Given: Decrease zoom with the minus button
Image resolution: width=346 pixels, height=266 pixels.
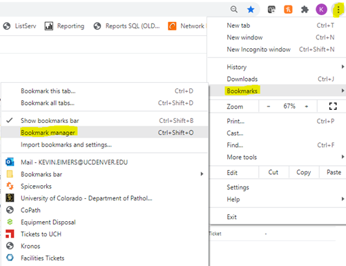Looking at the screenshot, I should 269,106.
